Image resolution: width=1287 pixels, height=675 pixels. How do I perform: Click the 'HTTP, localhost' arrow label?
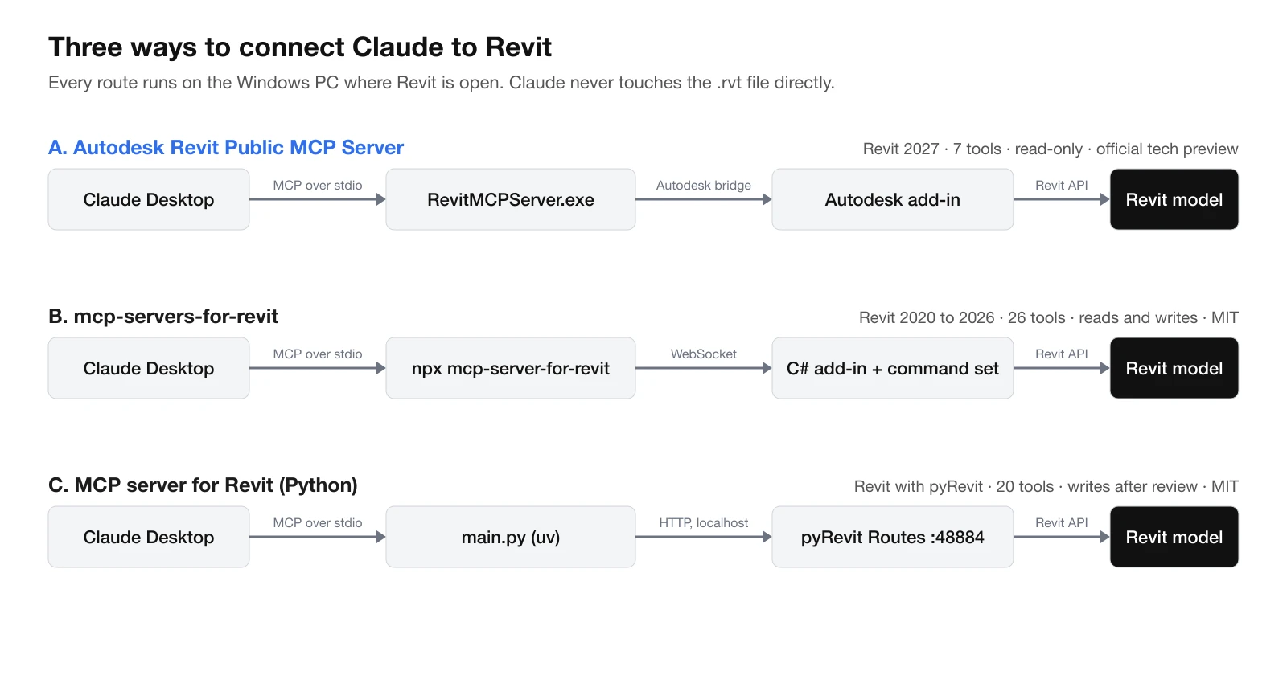704,522
